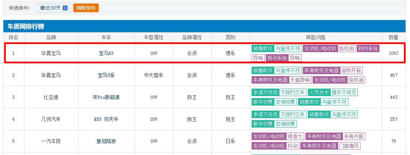
Task: Click the 操作不规范 tag
Action: click(344, 92)
